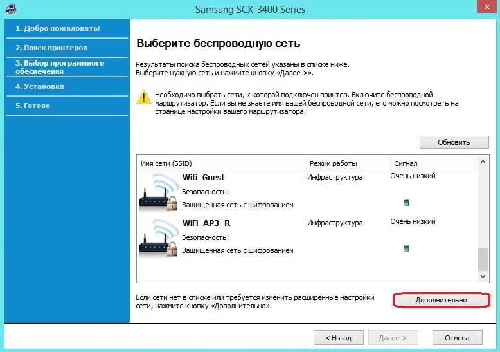This screenshot has height=352, width=500.
Task: Click the installer icon in the title bar
Action: 11,9
